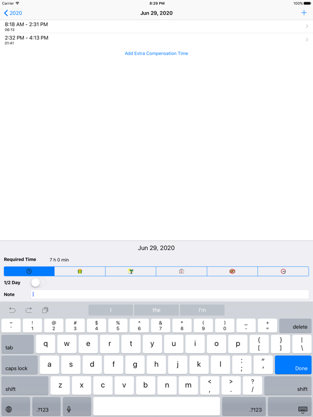The image size is (313, 417).
Task: Tap the plus equals key
Action: click(x=267, y=326)
